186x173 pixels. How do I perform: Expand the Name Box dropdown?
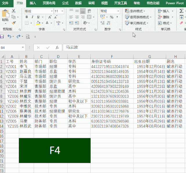click(x=23, y=47)
